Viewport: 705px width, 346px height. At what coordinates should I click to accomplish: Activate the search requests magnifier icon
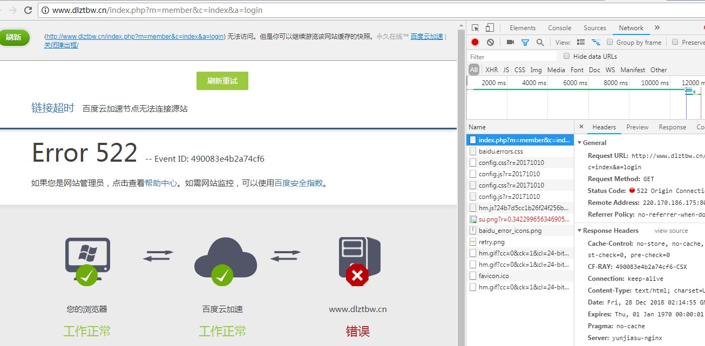point(540,42)
